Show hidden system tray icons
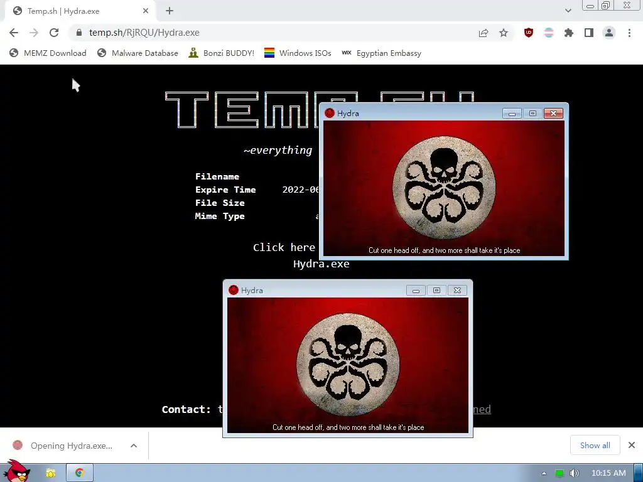The width and height of the screenshot is (643, 482). [544, 473]
